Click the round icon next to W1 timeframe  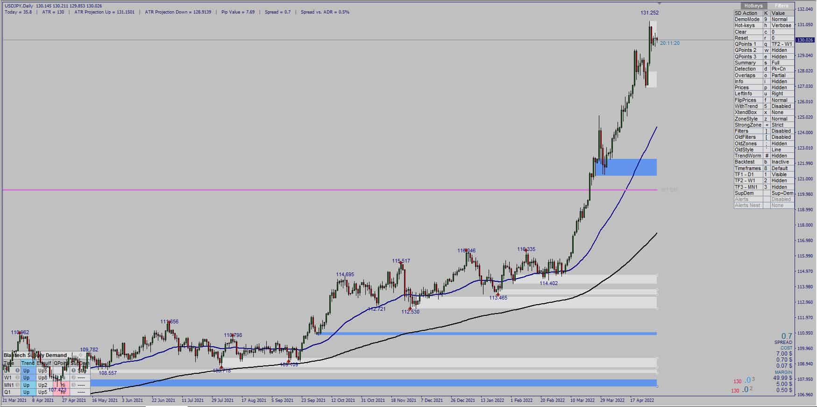[17, 378]
